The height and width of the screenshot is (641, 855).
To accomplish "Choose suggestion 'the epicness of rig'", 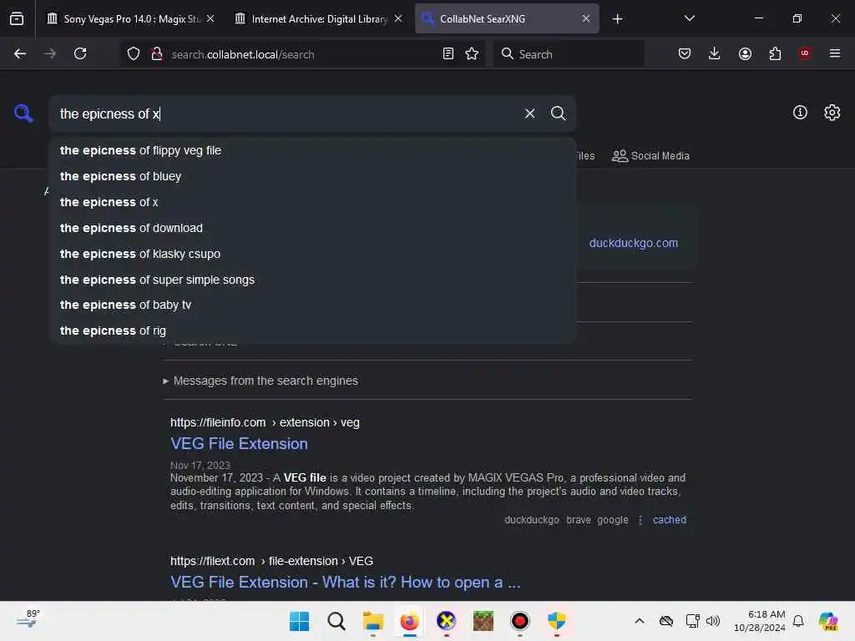I will tap(312, 331).
